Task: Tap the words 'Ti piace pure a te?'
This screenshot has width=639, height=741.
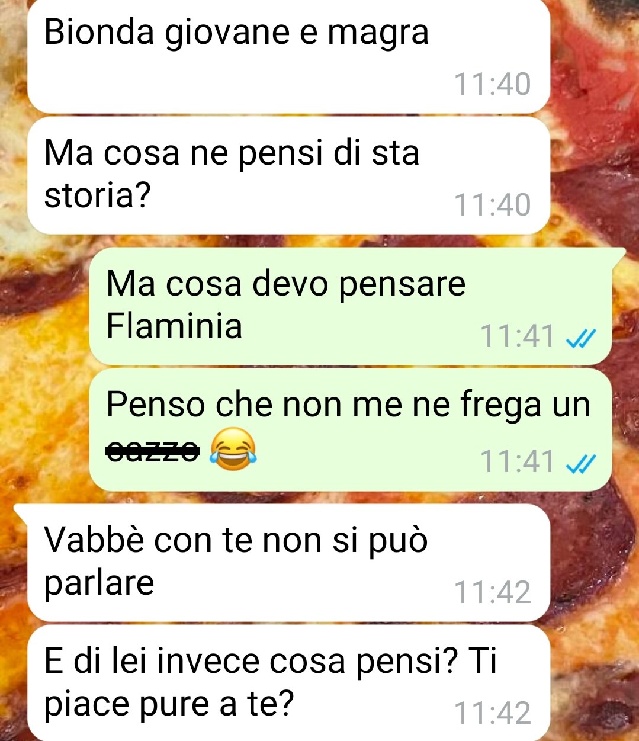Action: (x=271, y=683)
